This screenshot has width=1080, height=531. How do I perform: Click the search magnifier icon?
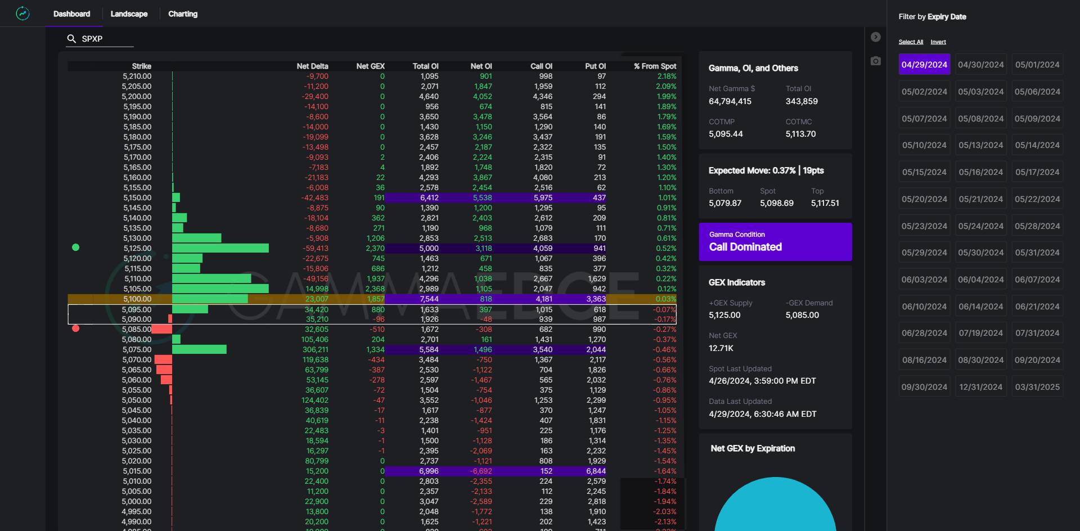tap(71, 39)
